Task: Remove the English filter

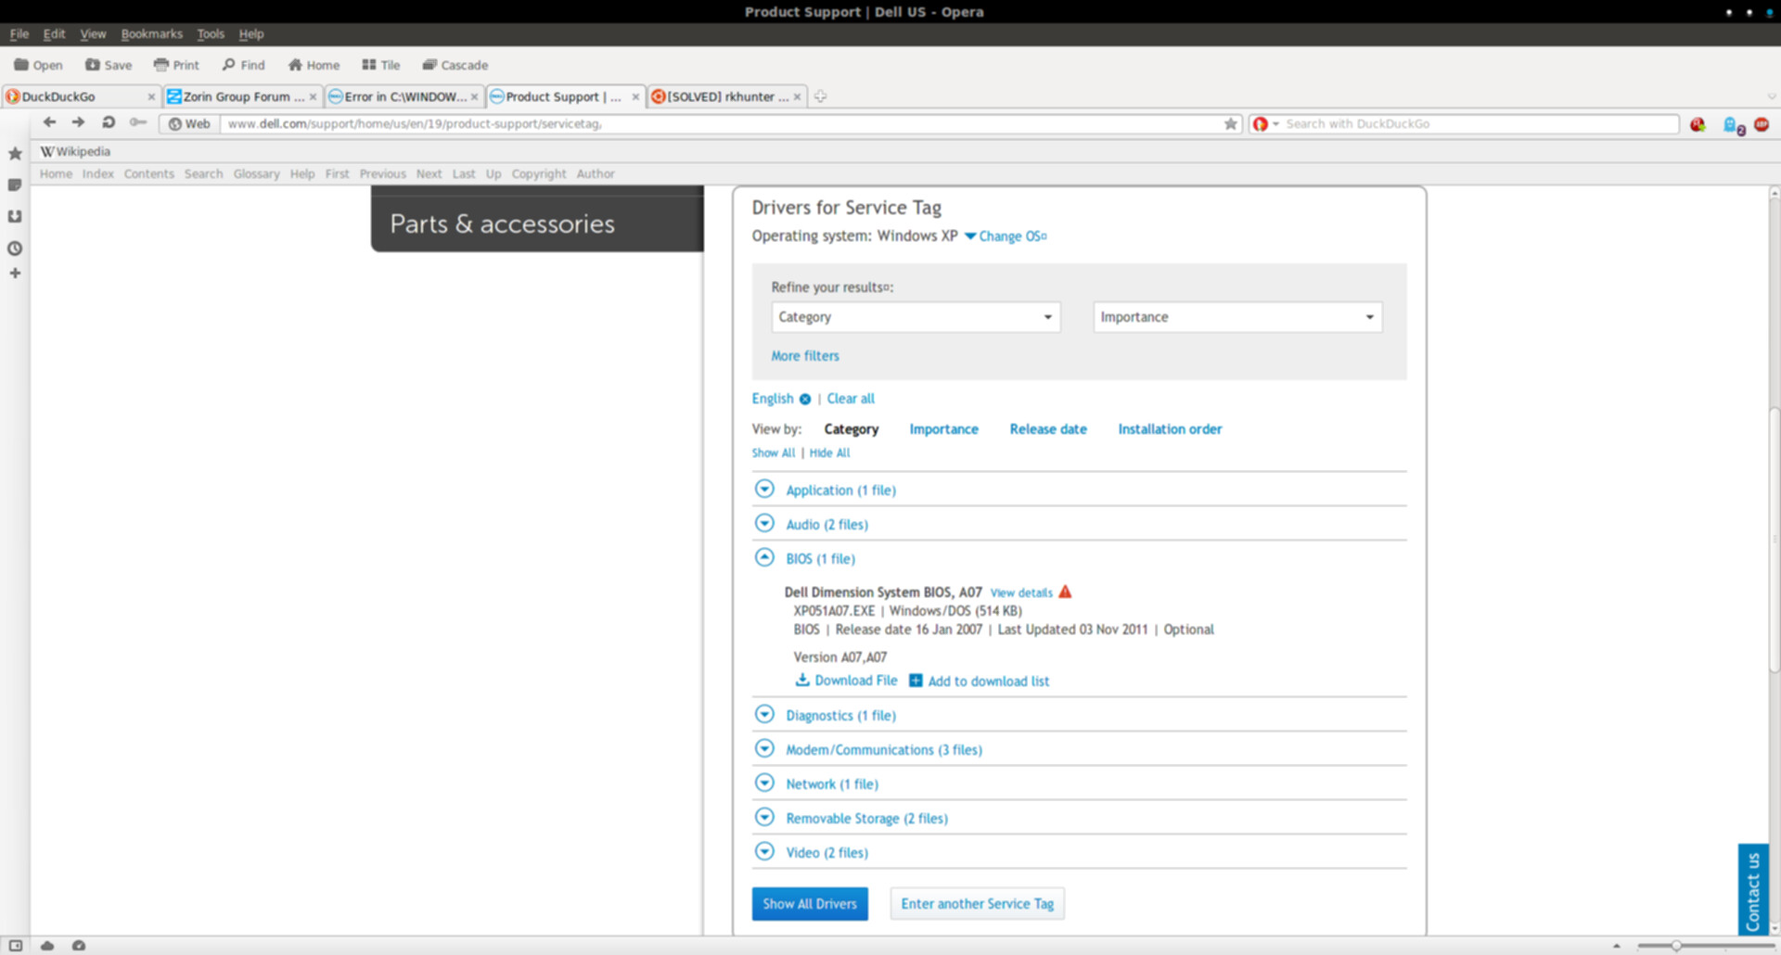Action: (x=805, y=400)
